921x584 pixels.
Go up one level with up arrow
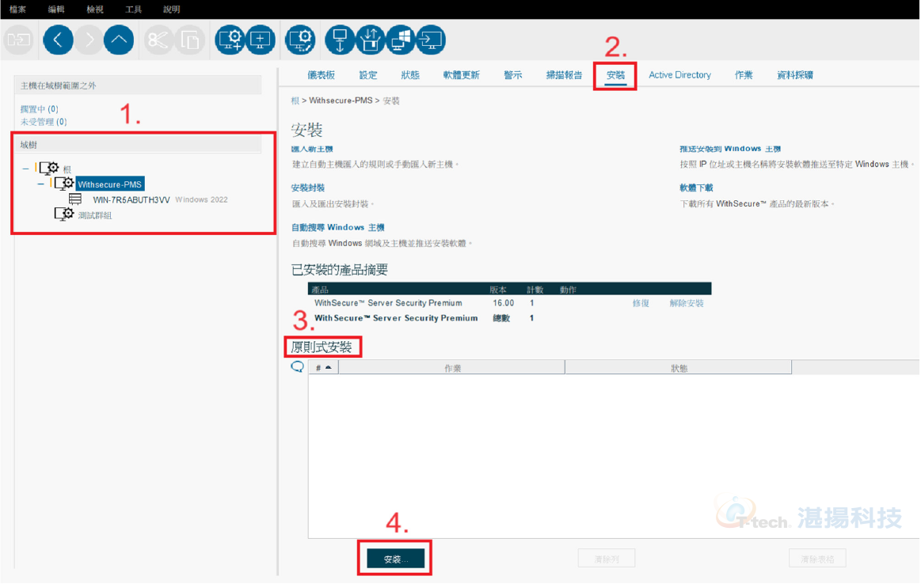pyautogui.click(x=119, y=40)
